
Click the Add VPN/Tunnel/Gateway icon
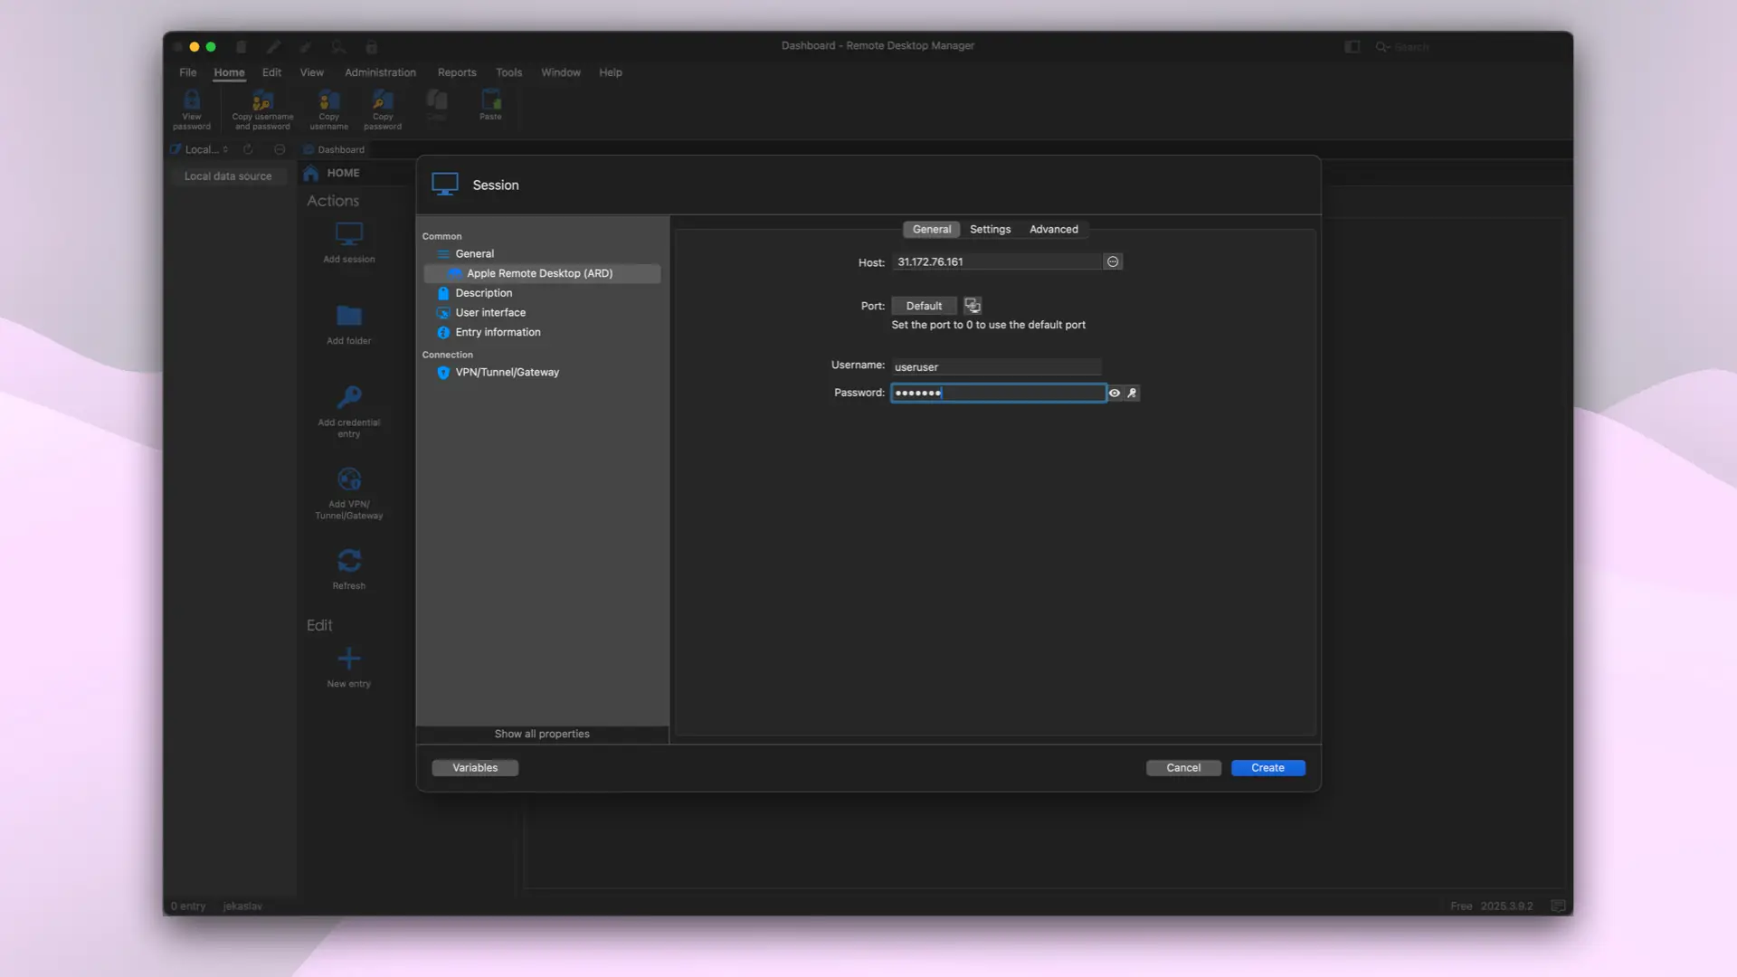coord(348,479)
